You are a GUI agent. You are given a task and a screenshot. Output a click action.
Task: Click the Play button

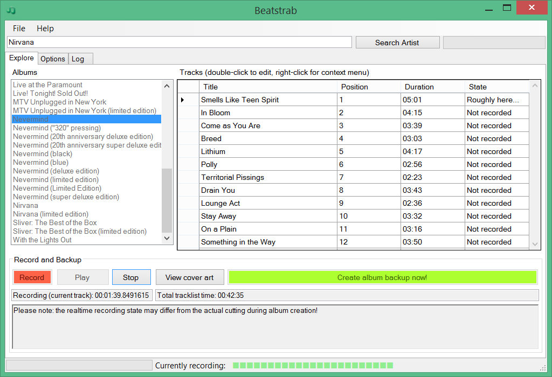pyautogui.click(x=82, y=277)
